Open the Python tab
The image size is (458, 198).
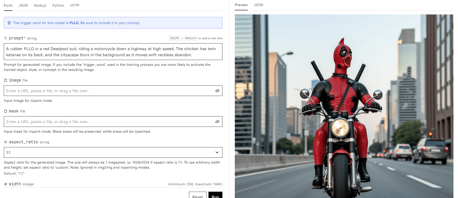(x=58, y=5)
